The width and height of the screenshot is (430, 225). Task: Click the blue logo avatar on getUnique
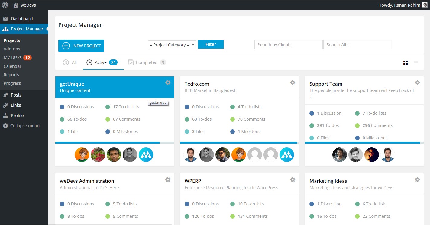pyautogui.click(x=146, y=155)
